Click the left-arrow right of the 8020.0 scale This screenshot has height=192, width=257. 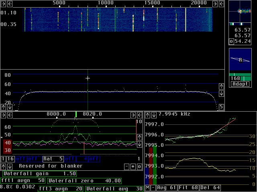(139, 115)
